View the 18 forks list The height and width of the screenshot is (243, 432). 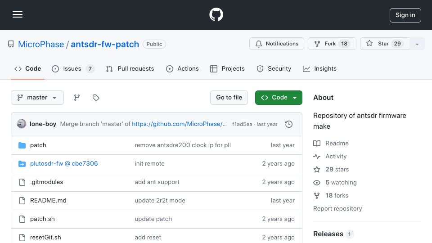(x=331, y=196)
